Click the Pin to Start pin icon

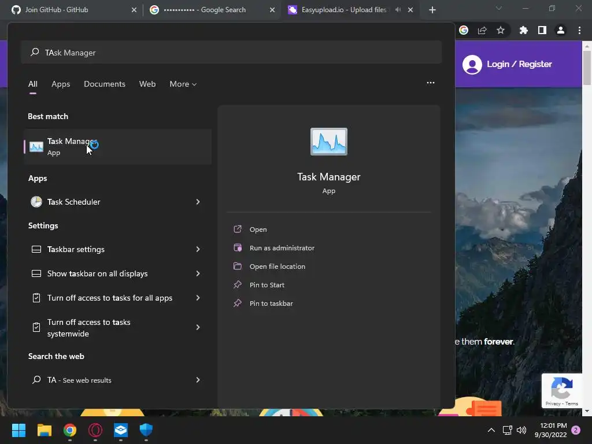[238, 284]
